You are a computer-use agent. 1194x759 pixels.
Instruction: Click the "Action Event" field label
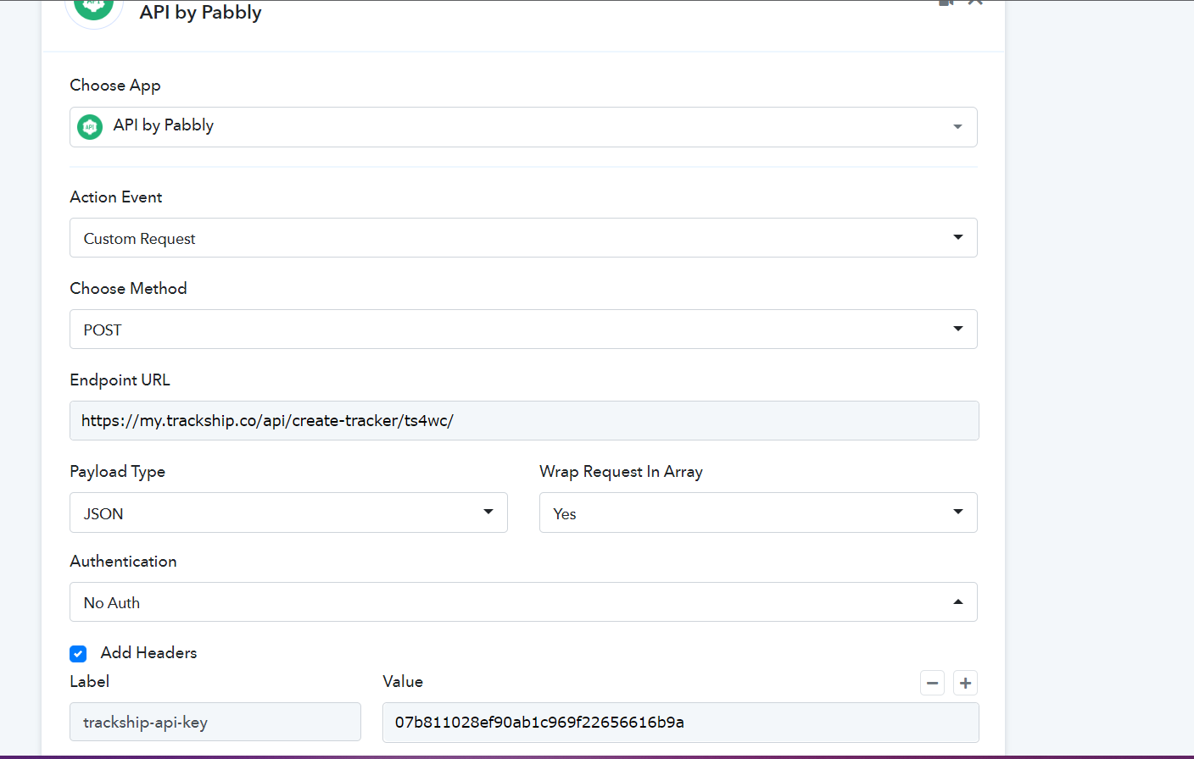tap(116, 197)
